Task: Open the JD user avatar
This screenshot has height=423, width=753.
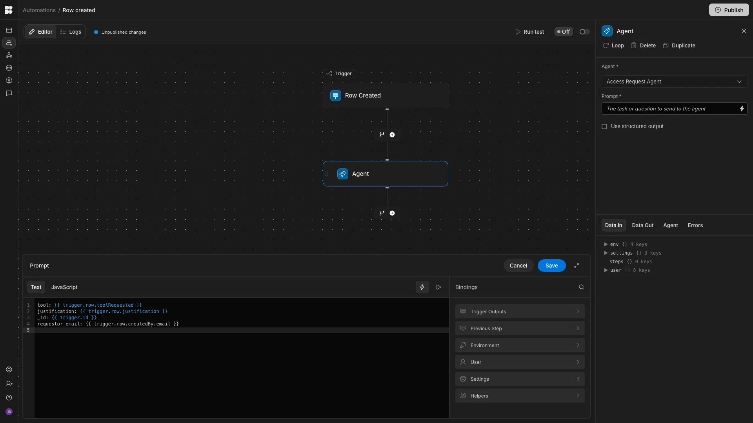Action: click(x=9, y=412)
